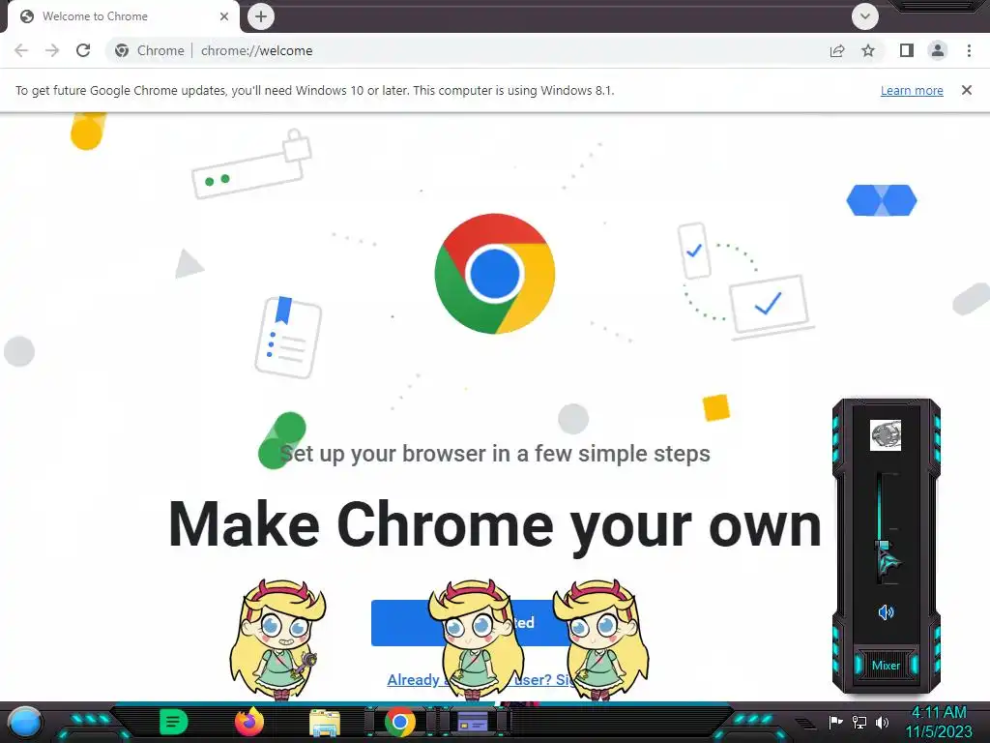
Task: Dismiss the Windows 8.1 update infobar
Action: (x=967, y=90)
